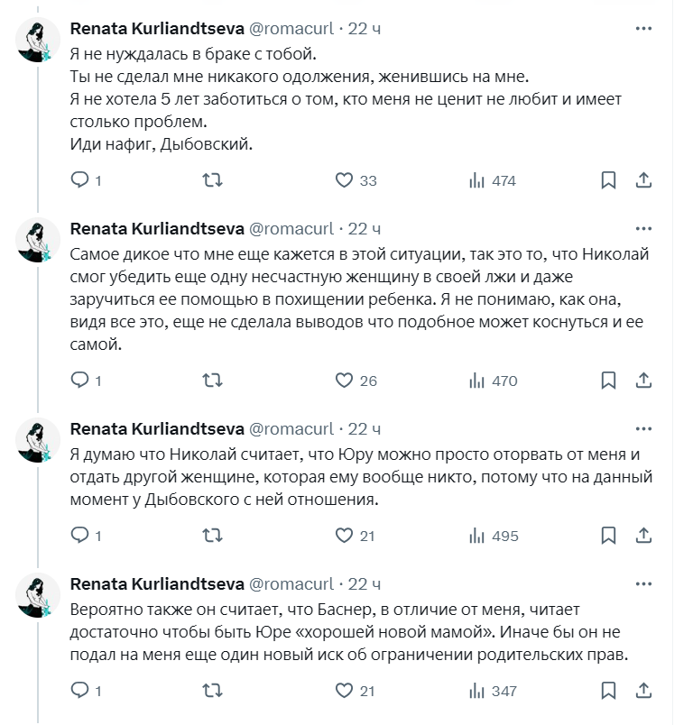The height and width of the screenshot is (725, 693).
Task: Bookmark the tweet starting 'Вероятно также он считает'
Action: (x=608, y=691)
